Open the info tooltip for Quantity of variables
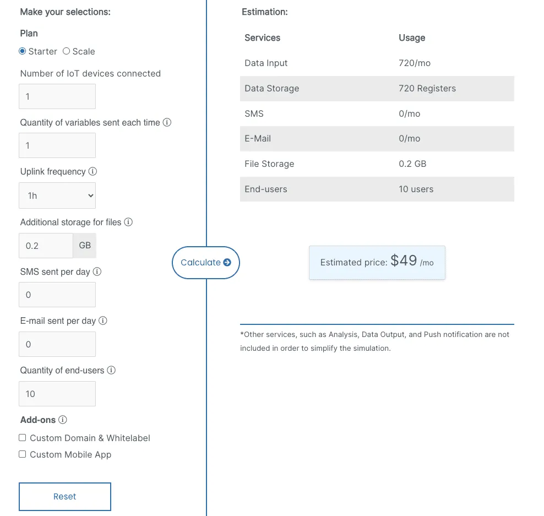The width and height of the screenshot is (544, 516). 167,122
